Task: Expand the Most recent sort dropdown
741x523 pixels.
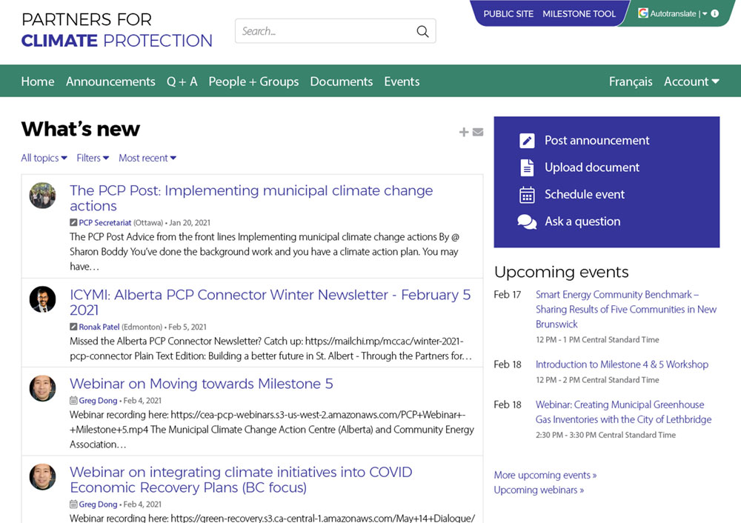Action: pyautogui.click(x=147, y=158)
